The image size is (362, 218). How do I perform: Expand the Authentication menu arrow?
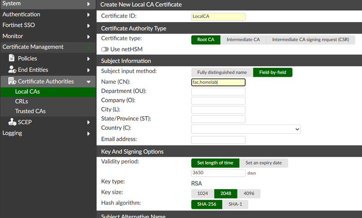[89, 14]
